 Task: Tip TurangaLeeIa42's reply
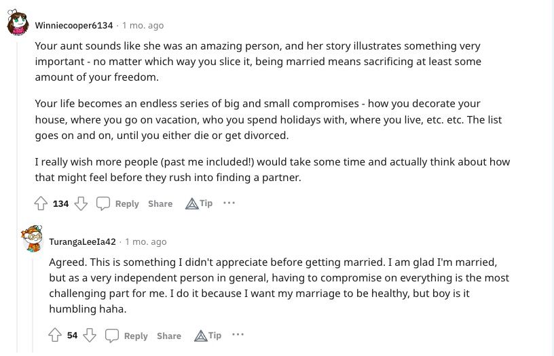208,335
